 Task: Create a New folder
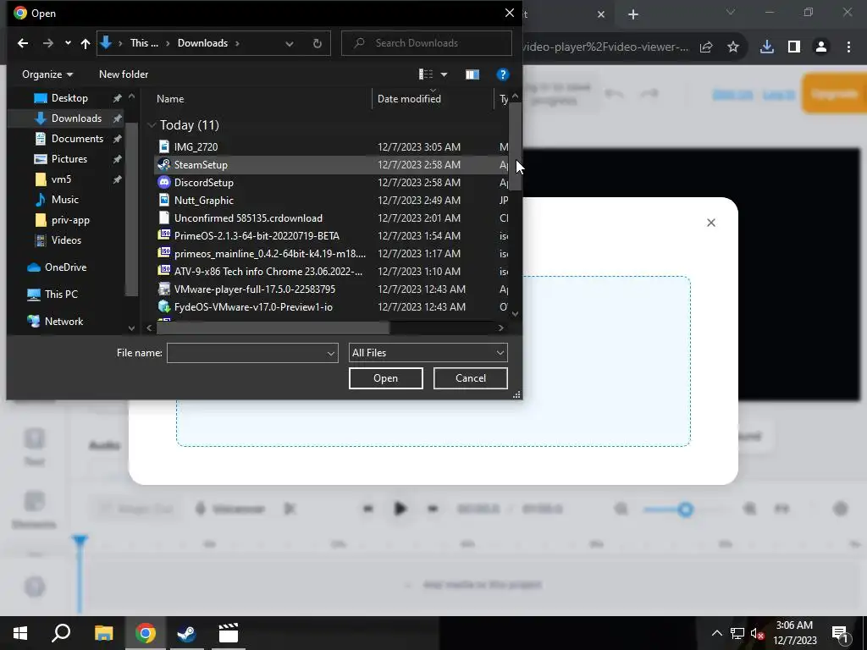tap(124, 74)
